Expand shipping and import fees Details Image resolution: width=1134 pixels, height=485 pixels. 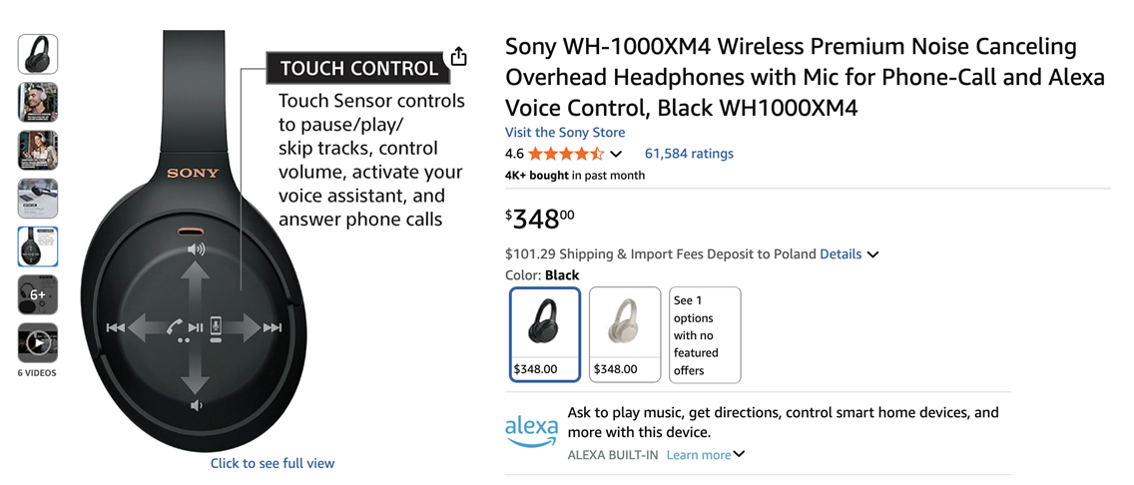click(x=849, y=254)
